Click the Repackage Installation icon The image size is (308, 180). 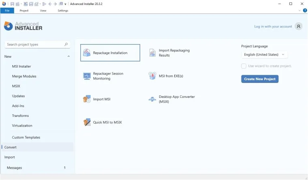[x=87, y=53]
